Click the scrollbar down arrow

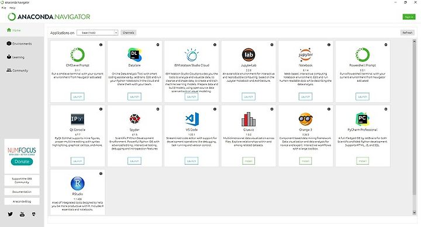point(414,212)
